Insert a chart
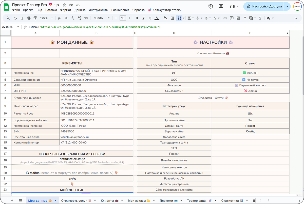Viewport: 304px width, 204px height. [x=238, y=18]
